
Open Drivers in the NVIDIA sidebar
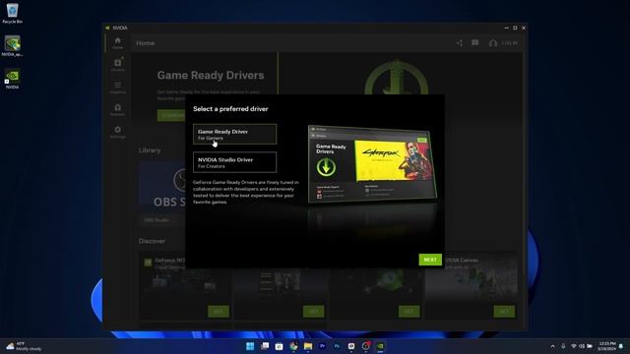point(118,65)
